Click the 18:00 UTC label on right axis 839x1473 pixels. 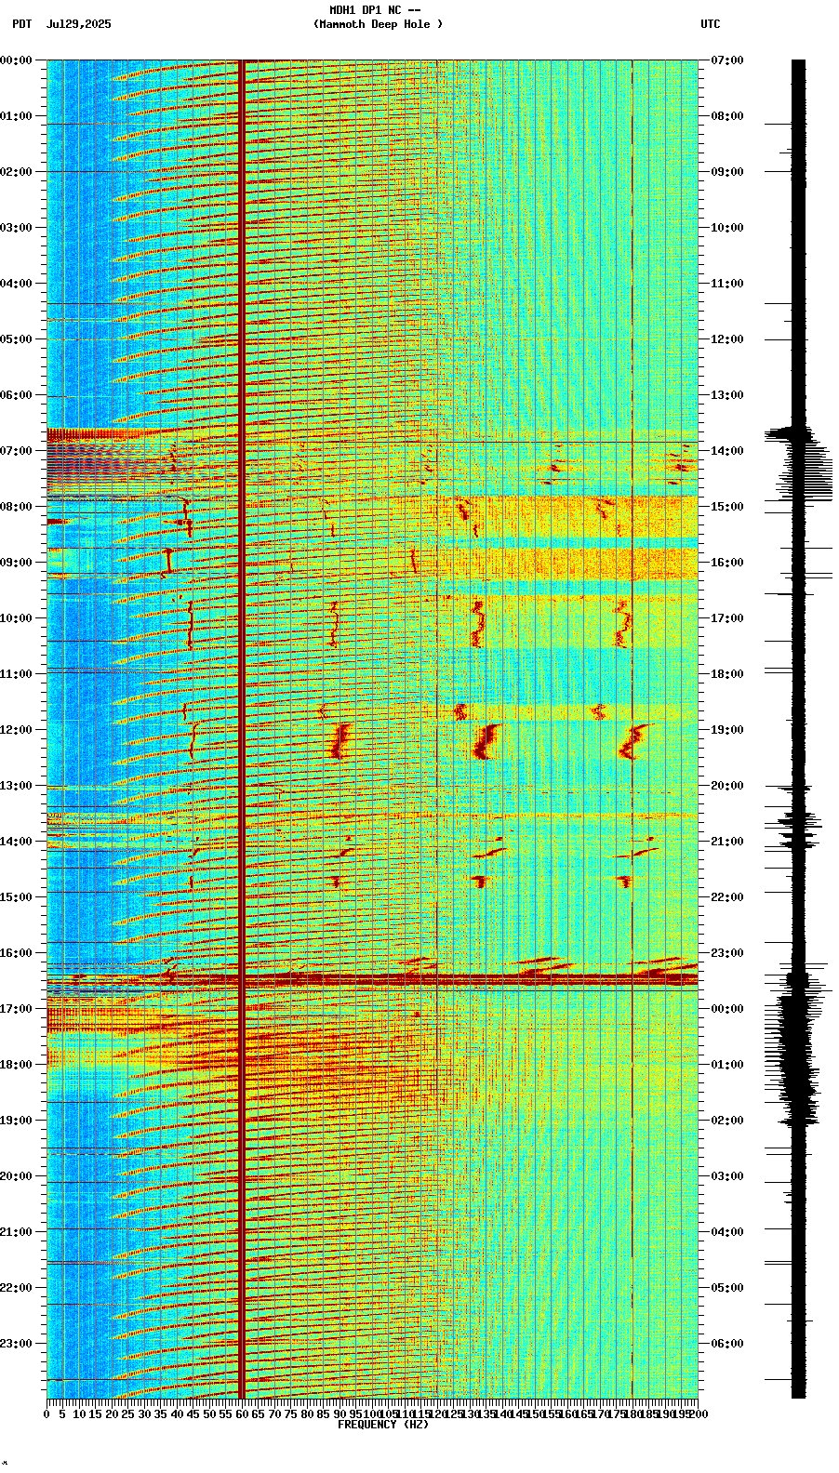[x=727, y=674]
